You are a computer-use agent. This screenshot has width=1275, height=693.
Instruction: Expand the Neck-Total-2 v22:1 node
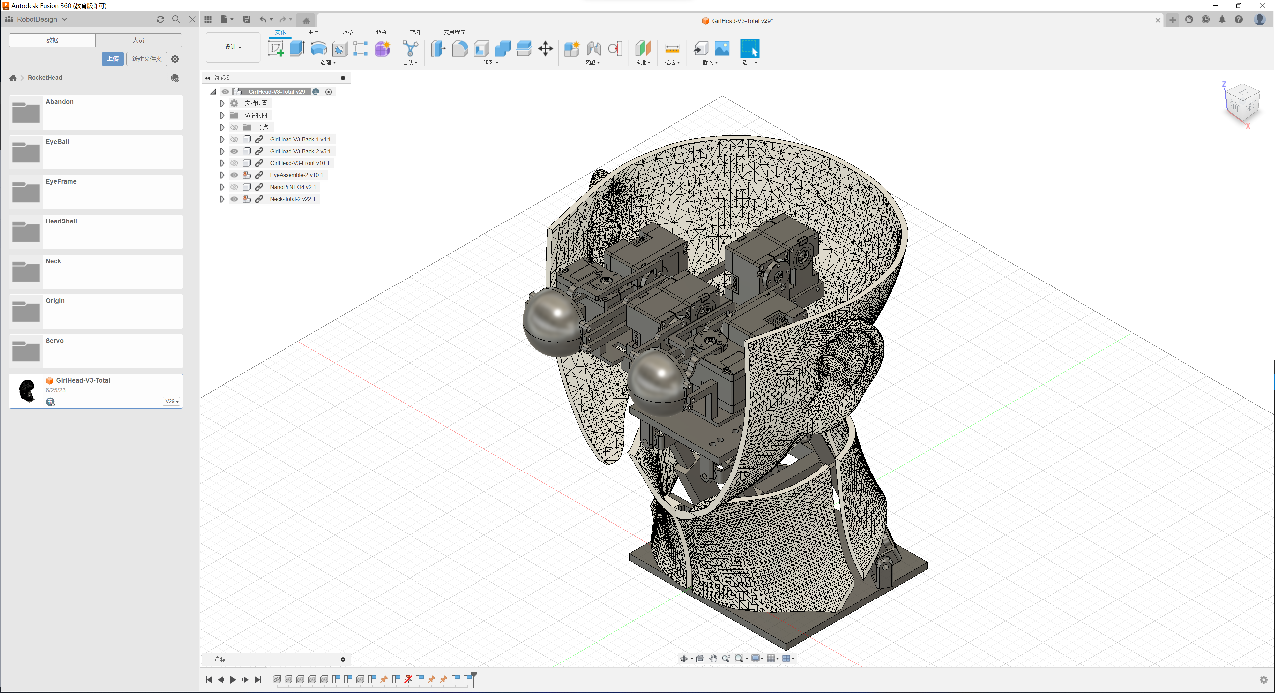pyautogui.click(x=222, y=199)
